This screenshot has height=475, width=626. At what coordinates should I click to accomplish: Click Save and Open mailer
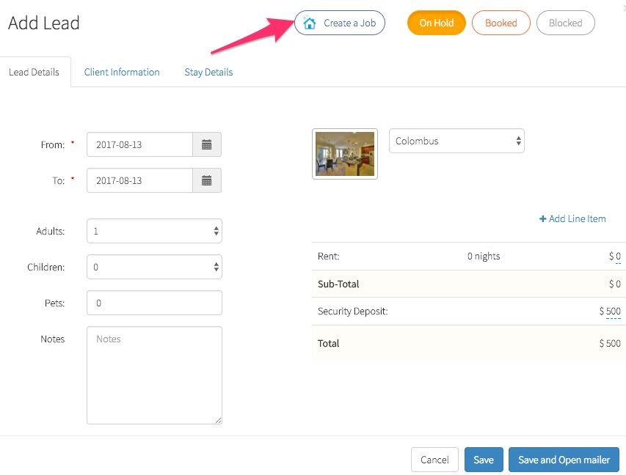click(564, 460)
